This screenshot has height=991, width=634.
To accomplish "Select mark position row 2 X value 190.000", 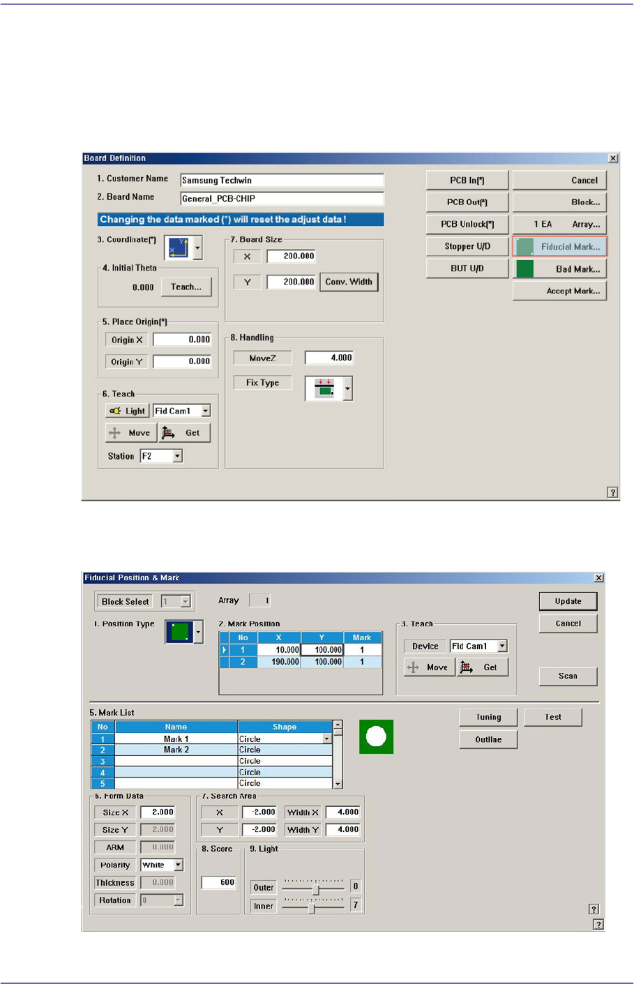I will pos(279,662).
